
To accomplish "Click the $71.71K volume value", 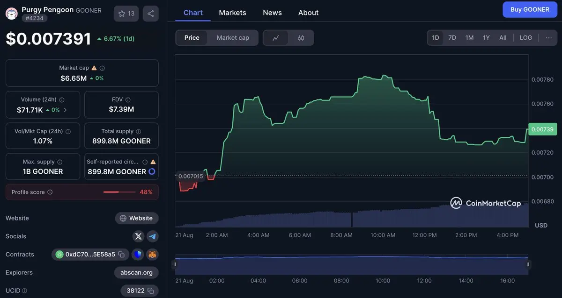I will (x=30, y=110).
